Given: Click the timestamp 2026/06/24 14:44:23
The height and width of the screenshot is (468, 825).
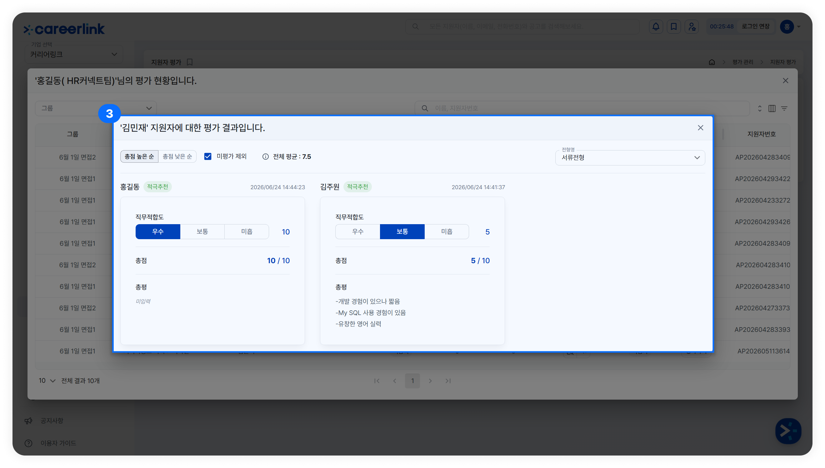Looking at the screenshot, I should tap(277, 187).
